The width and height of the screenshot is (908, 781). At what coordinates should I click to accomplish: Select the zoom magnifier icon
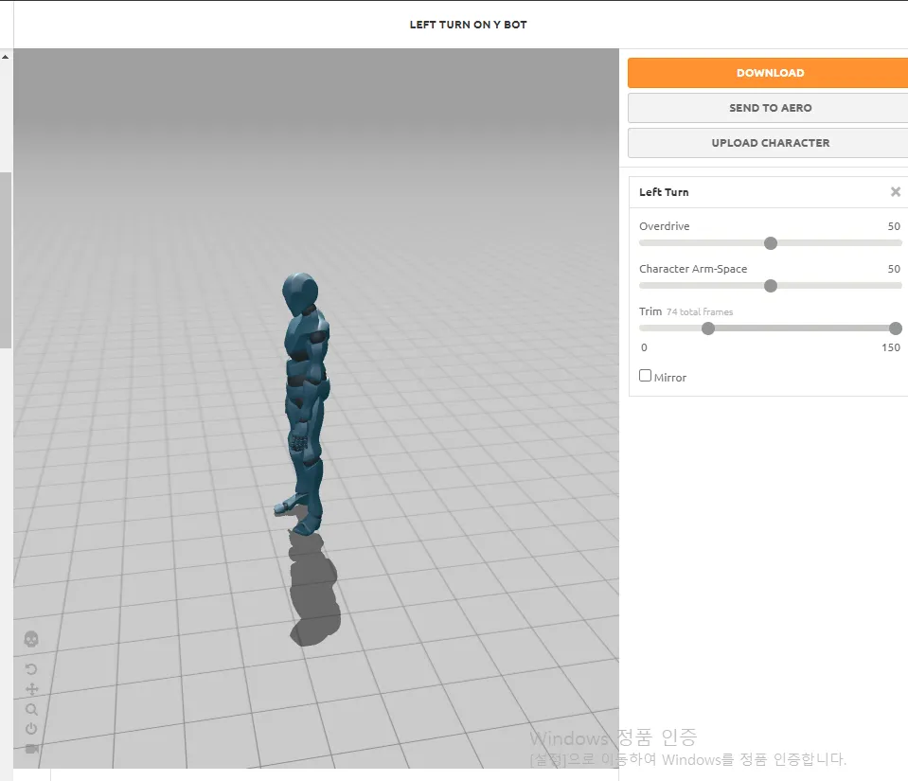[x=31, y=709]
